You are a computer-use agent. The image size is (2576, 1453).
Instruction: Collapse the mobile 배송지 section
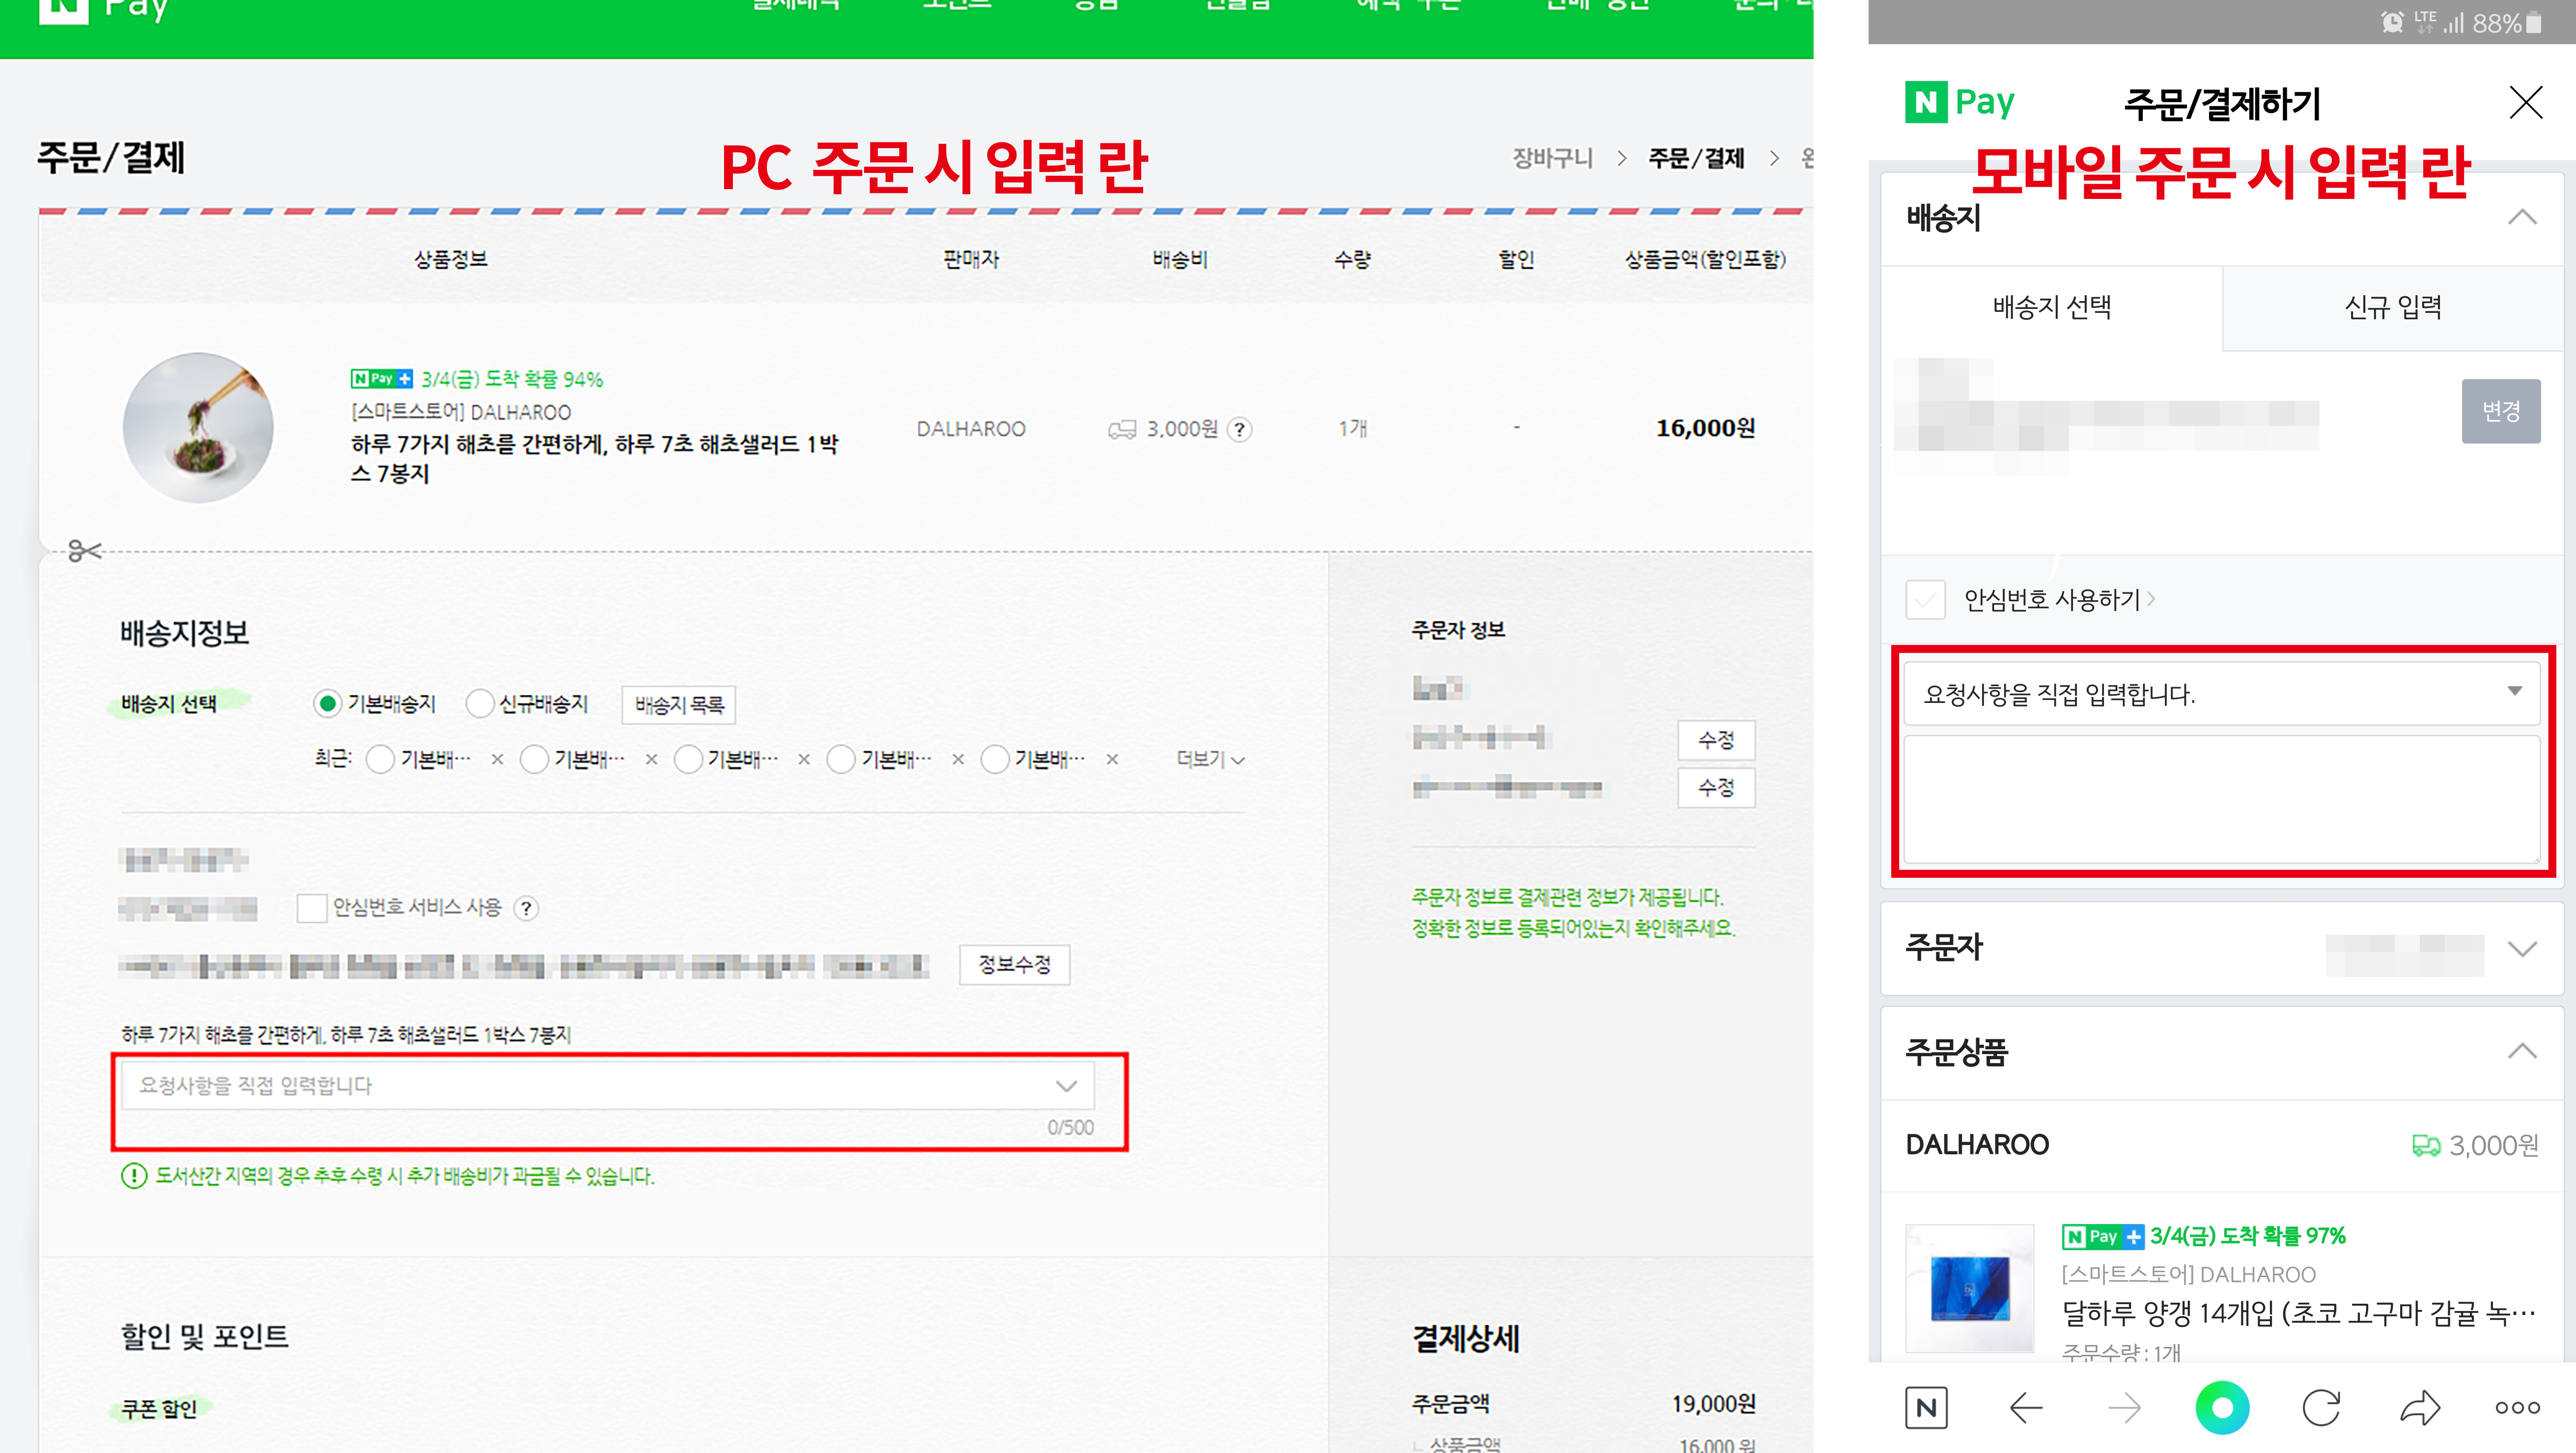pos(2522,217)
